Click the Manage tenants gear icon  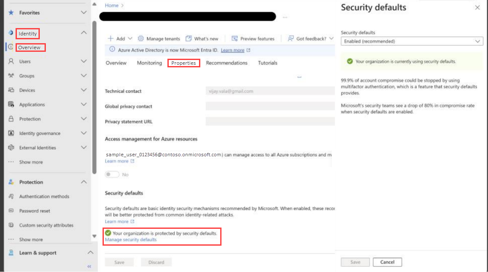coord(141,38)
